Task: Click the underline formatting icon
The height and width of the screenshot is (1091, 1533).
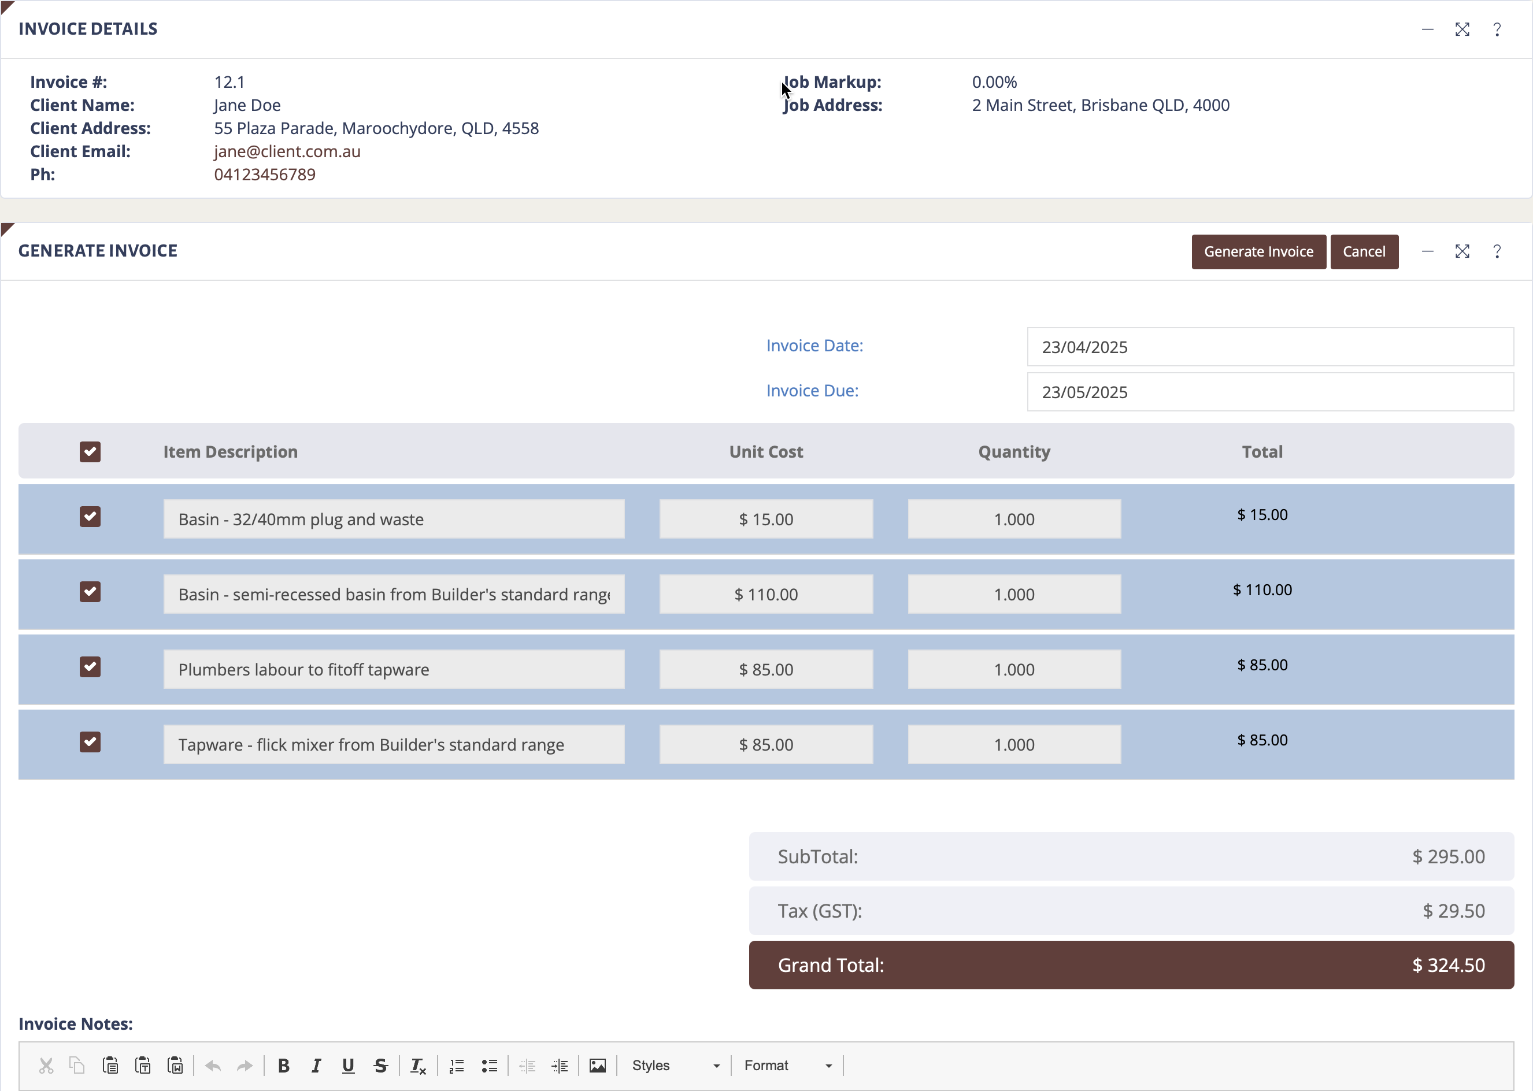Action: 348,1066
